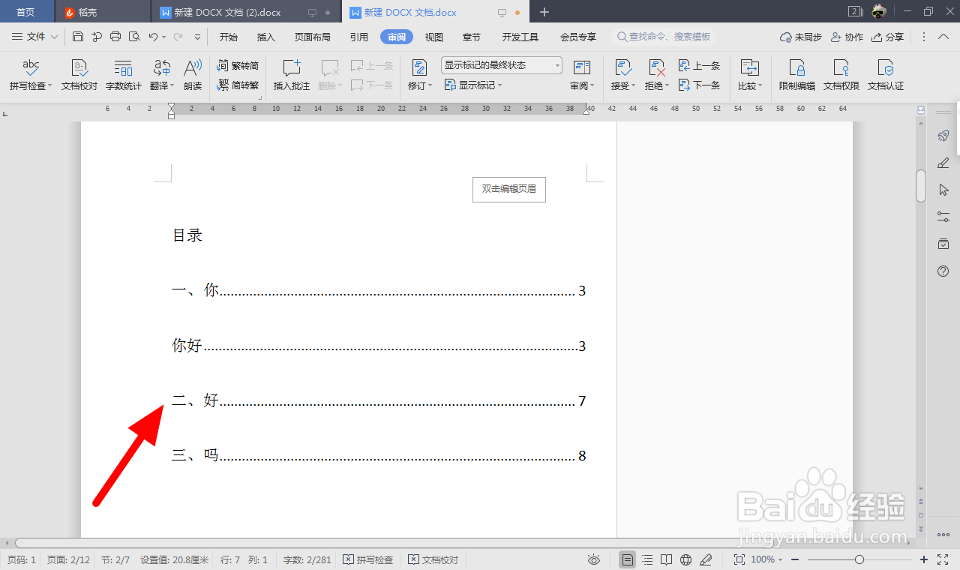Viewport: 960px width, 570px height.
Task: Go to next change (下一条)
Action: pos(699,85)
